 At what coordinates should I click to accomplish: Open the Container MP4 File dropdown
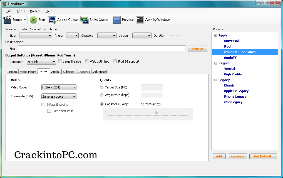tap(41, 61)
